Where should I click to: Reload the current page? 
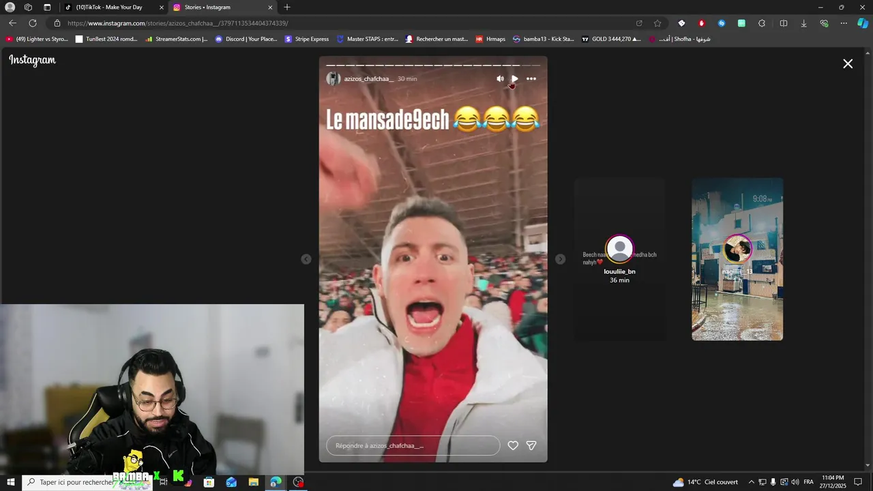point(33,23)
